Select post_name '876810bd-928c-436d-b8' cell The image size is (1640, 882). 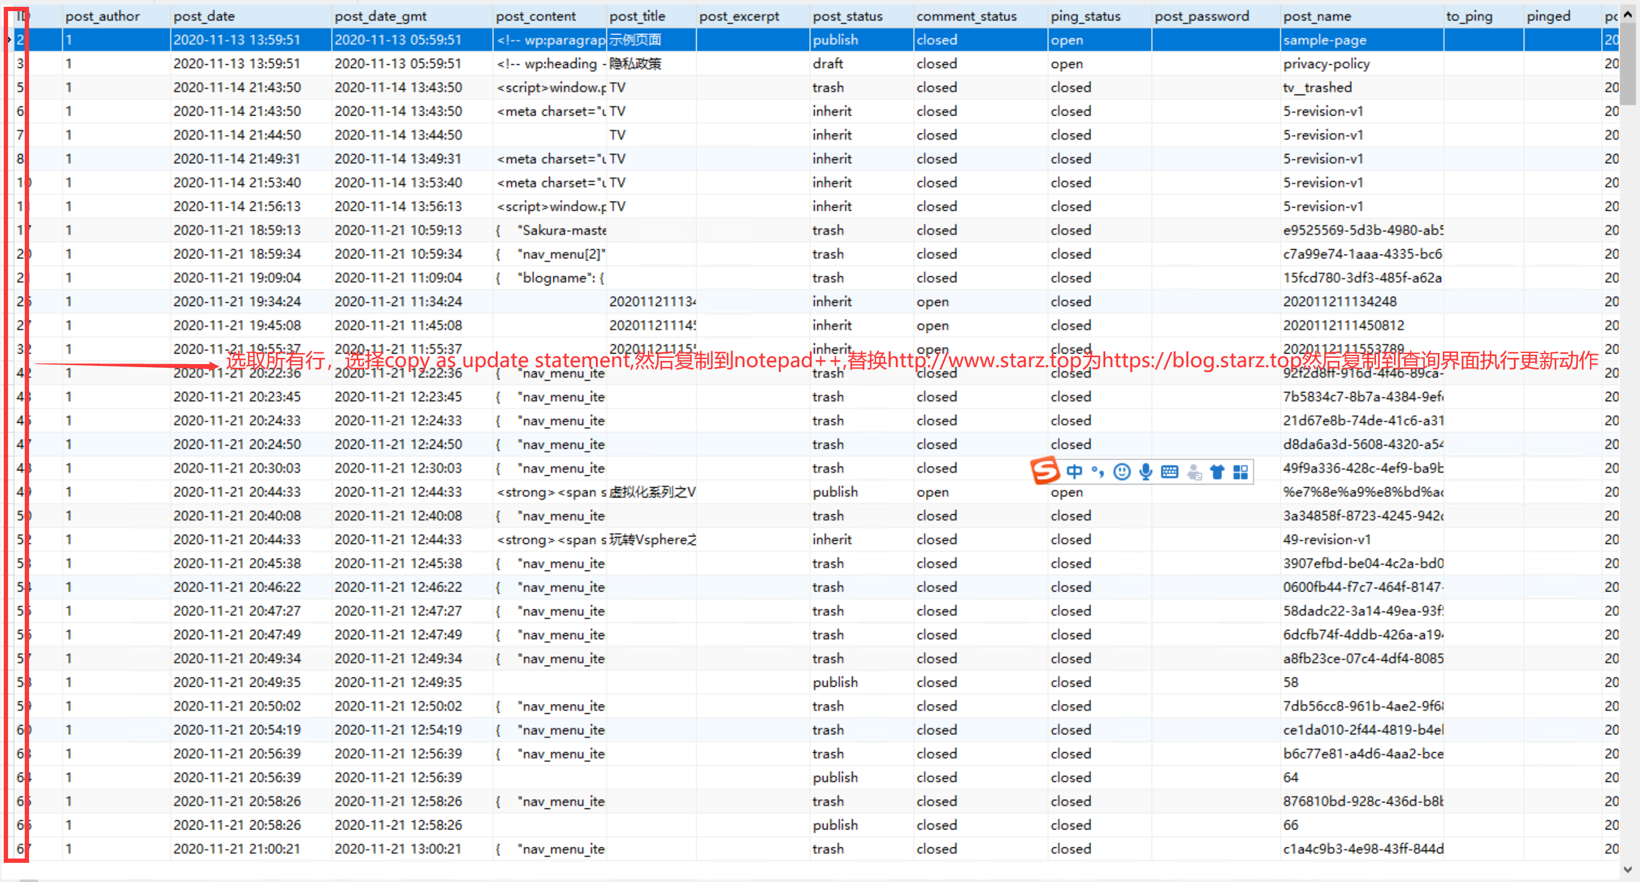point(1362,801)
